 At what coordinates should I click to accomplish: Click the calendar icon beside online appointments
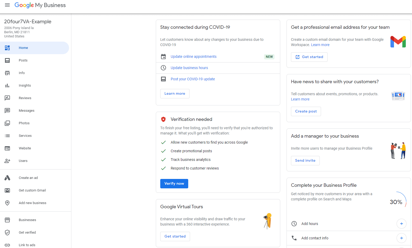(163, 57)
